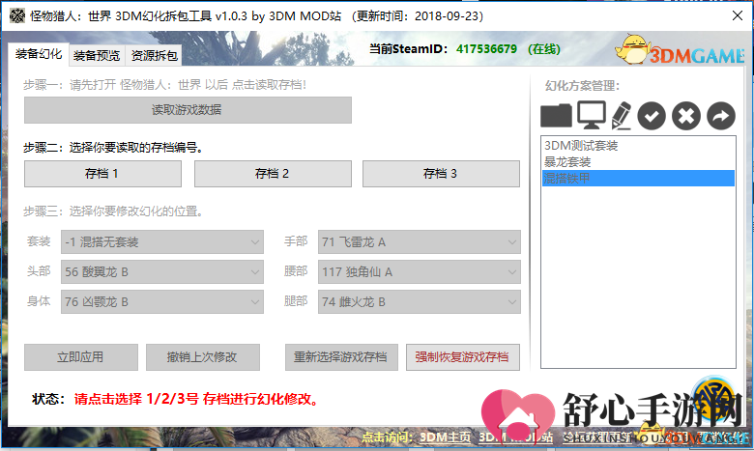Click the X delete scheme icon

pos(686,116)
